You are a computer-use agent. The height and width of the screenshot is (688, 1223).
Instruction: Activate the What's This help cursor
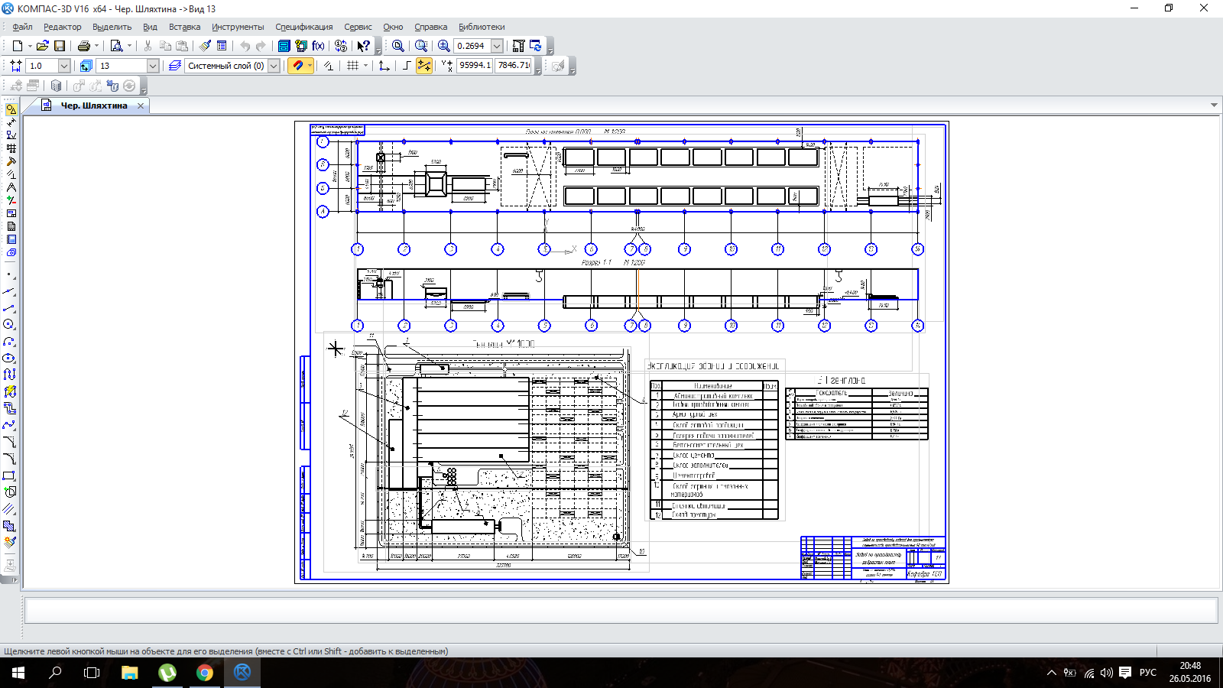tap(364, 46)
